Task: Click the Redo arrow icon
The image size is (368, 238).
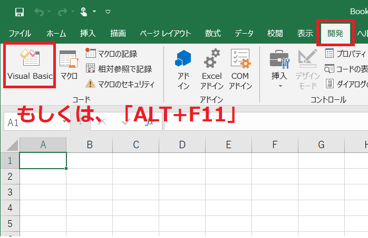Action: pyautogui.click(x=62, y=12)
